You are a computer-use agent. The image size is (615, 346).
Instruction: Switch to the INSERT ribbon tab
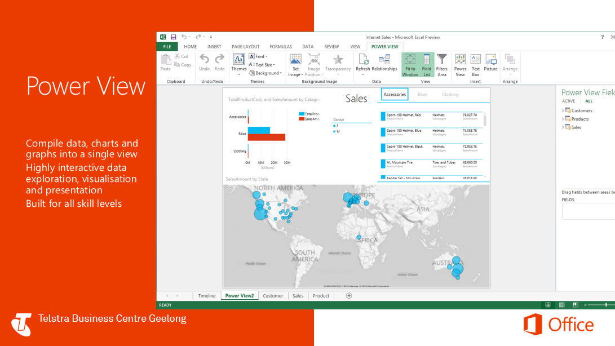(214, 47)
